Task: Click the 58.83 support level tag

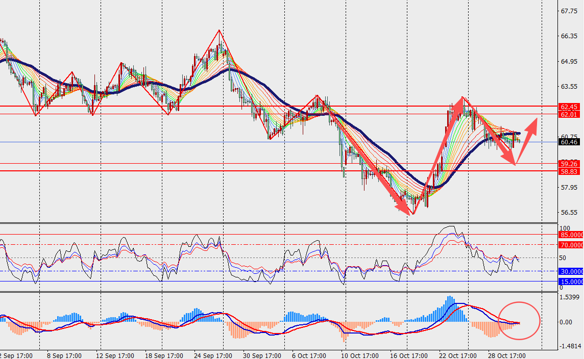Action: coord(569,172)
